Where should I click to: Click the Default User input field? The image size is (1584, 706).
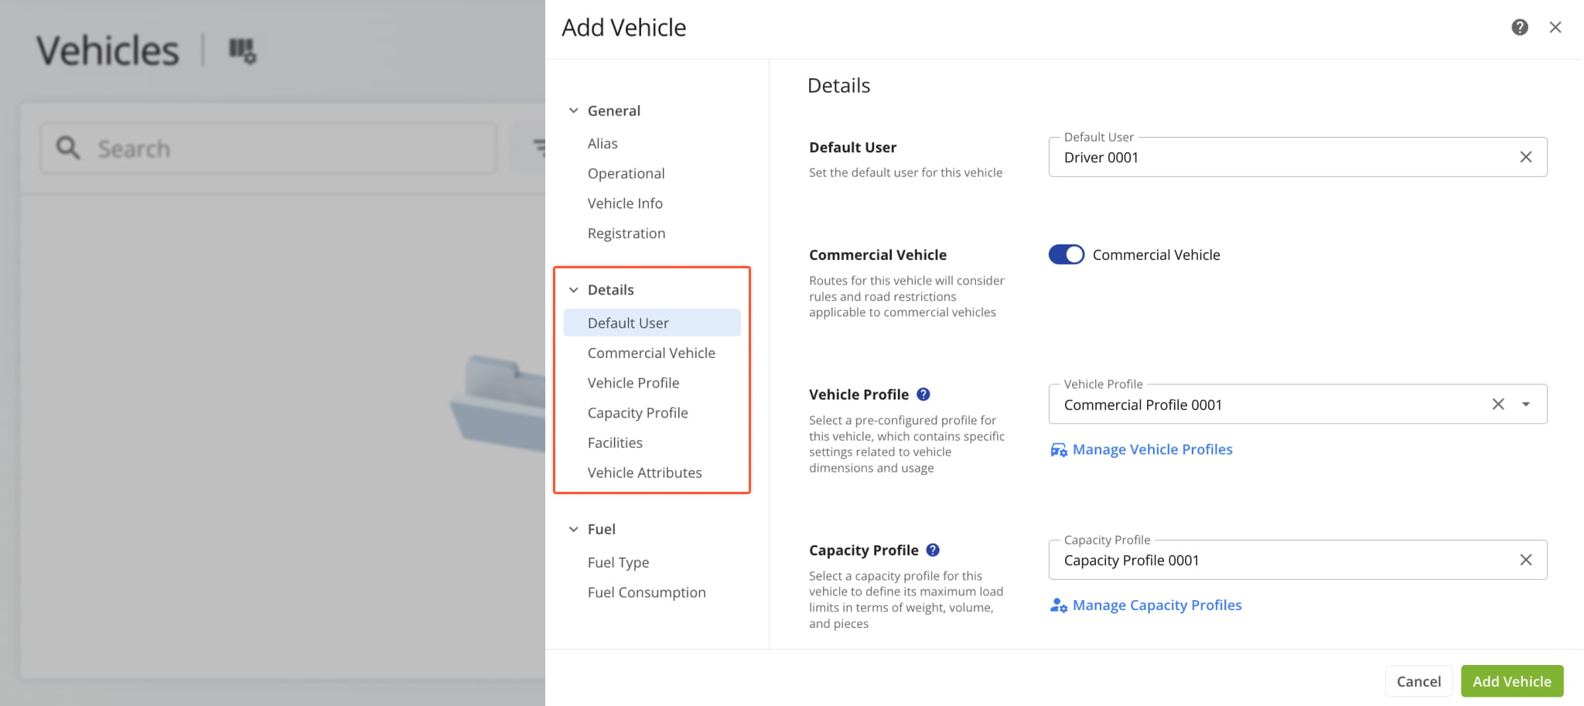(x=1276, y=158)
